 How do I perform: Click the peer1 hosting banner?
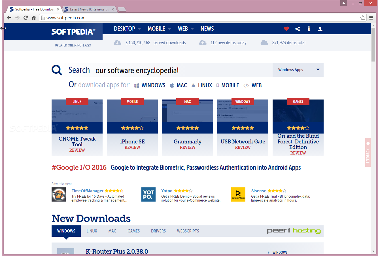pyautogui.click(x=294, y=231)
